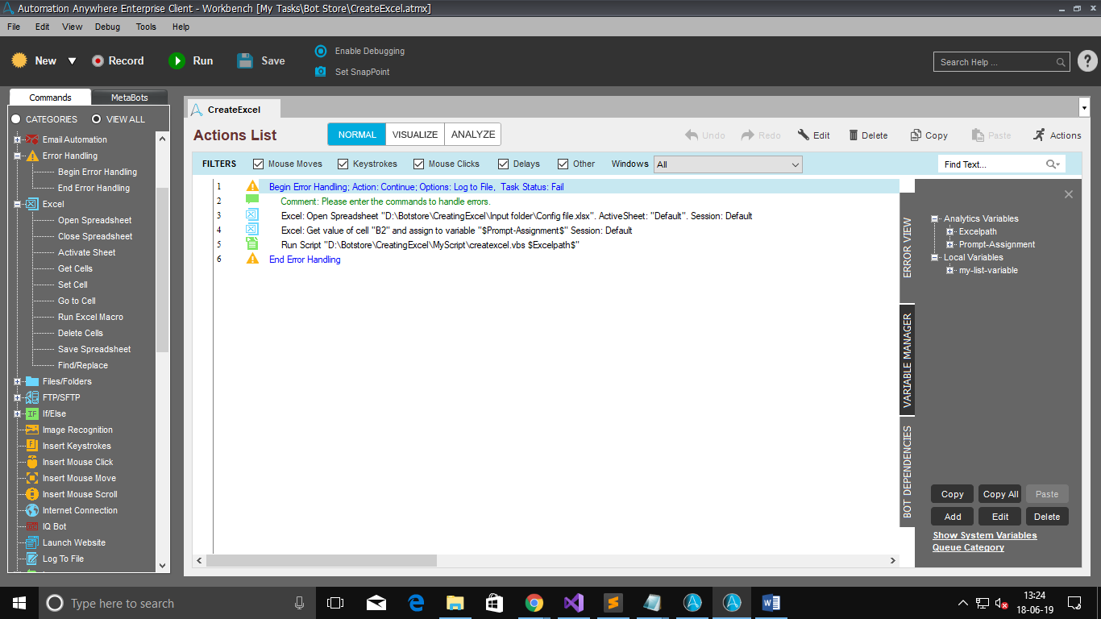The image size is (1101, 619).
Task: Click the Undo arrow icon
Action: point(692,135)
